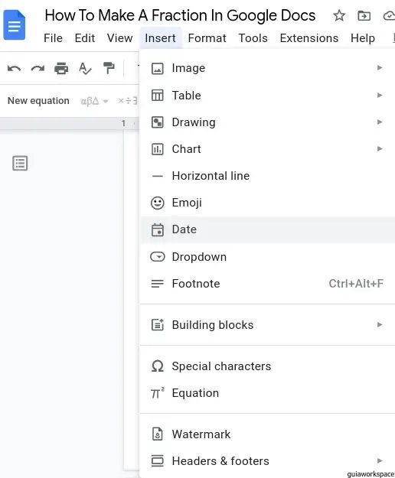Click the Footnote lines icon
This screenshot has width=395, height=478.
click(x=158, y=284)
